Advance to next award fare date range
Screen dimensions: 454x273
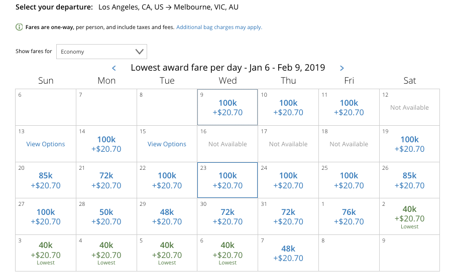pos(342,68)
